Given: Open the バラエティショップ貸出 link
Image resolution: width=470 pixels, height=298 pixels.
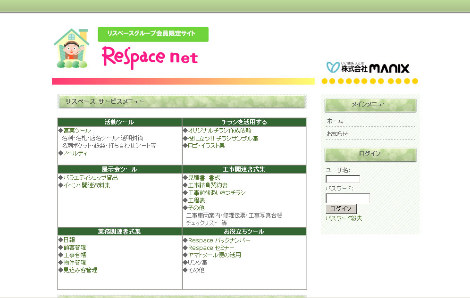Looking at the screenshot, I should 91,178.
